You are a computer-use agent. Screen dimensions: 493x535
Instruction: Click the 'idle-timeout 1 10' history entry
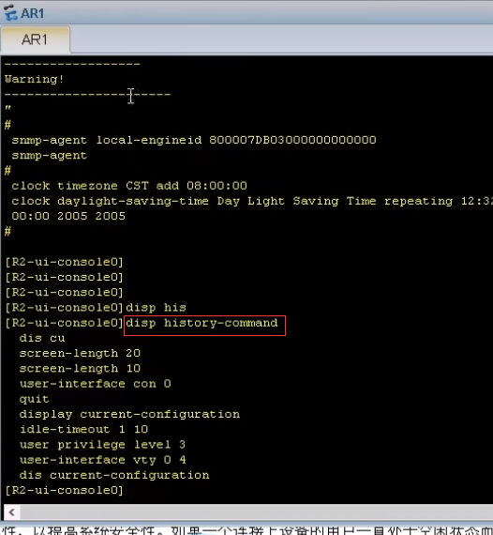pos(83,429)
